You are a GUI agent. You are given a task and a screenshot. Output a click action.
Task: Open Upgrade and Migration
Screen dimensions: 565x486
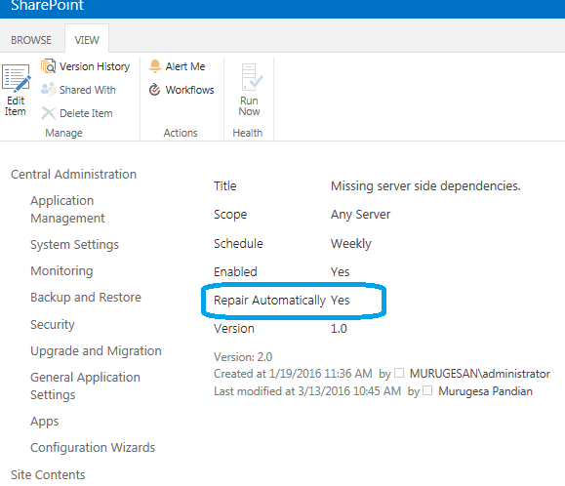tap(96, 351)
